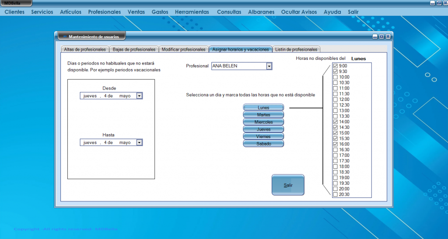Maximize the Mantenimiento de usuarios window
This screenshot has width=448, height=239.
pos(381,37)
